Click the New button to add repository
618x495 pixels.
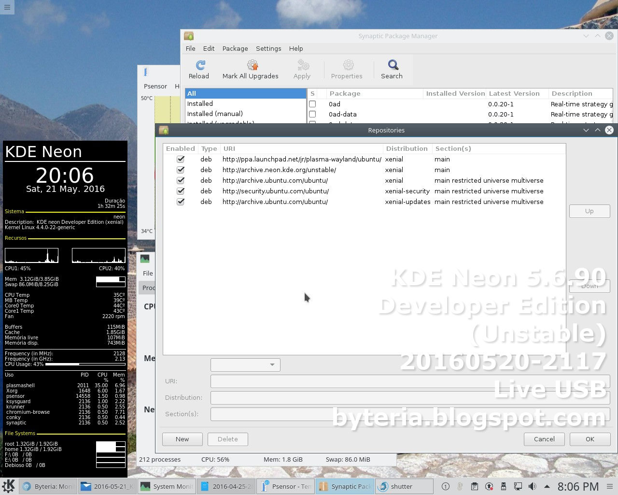coord(182,439)
